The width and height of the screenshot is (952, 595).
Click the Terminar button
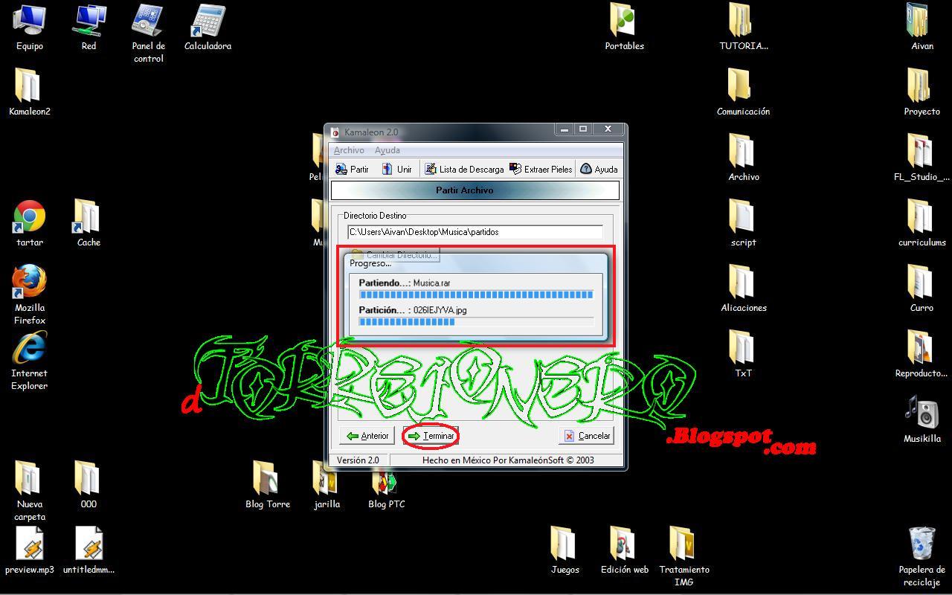431,436
